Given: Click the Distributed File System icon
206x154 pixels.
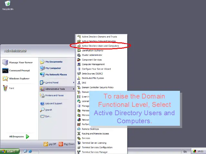Looking at the screenshot, I should point(79,78).
